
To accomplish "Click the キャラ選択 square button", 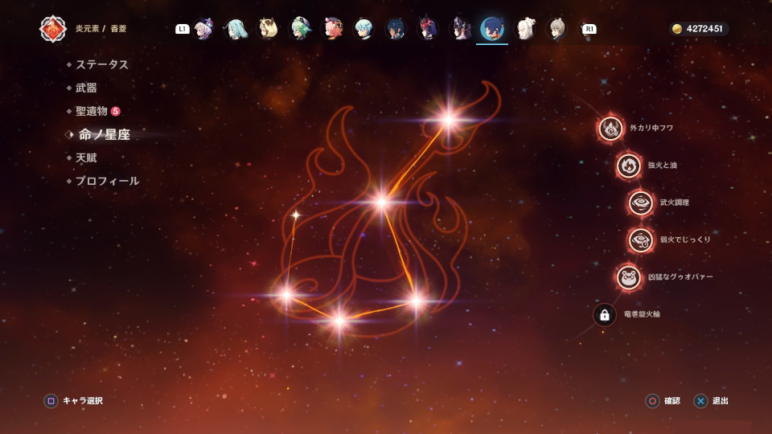I will 51,401.
